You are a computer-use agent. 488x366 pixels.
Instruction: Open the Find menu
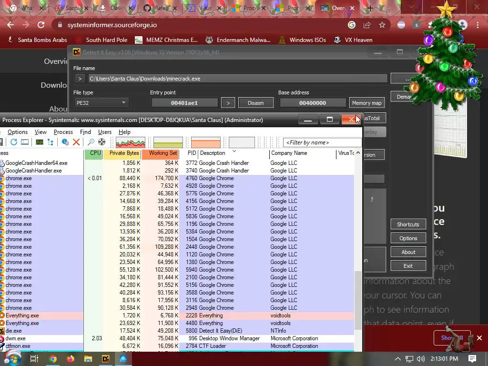pos(85,132)
